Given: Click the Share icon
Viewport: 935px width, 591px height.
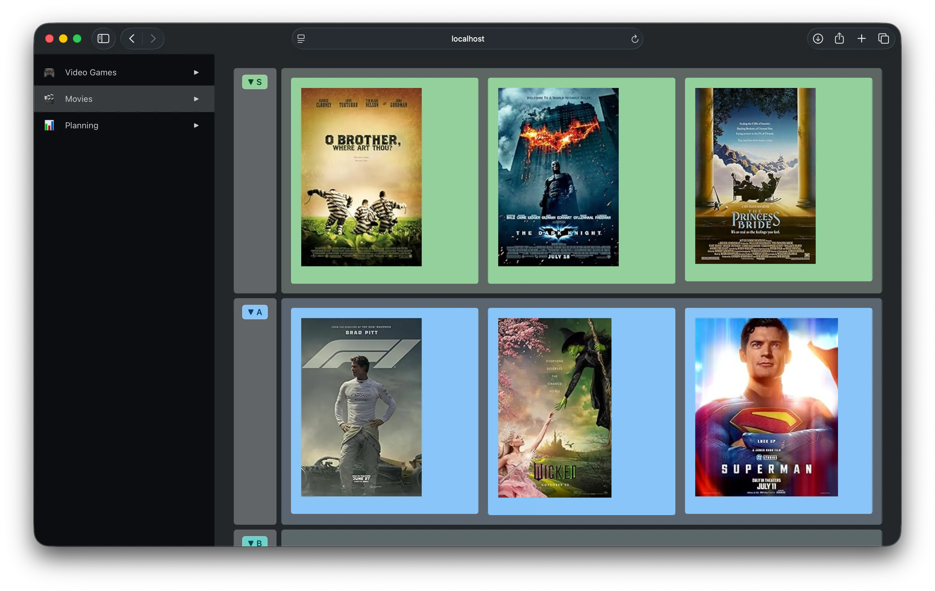Looking at the screenshot, I should (840, 39).
